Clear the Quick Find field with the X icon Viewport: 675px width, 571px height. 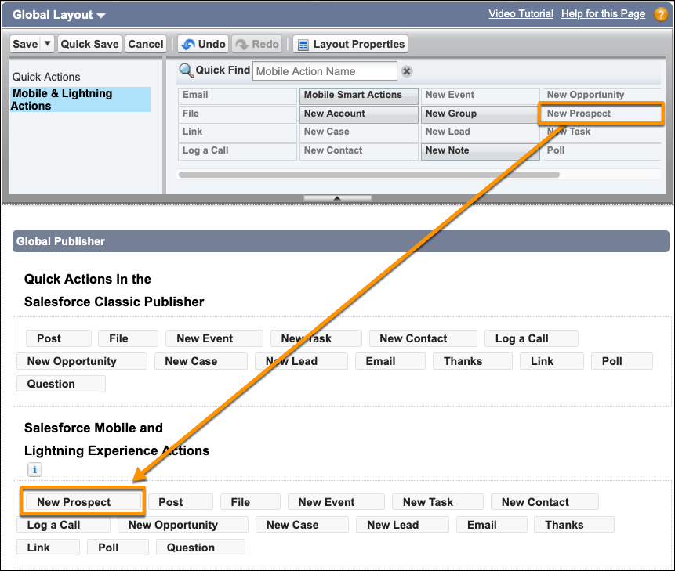406,71
